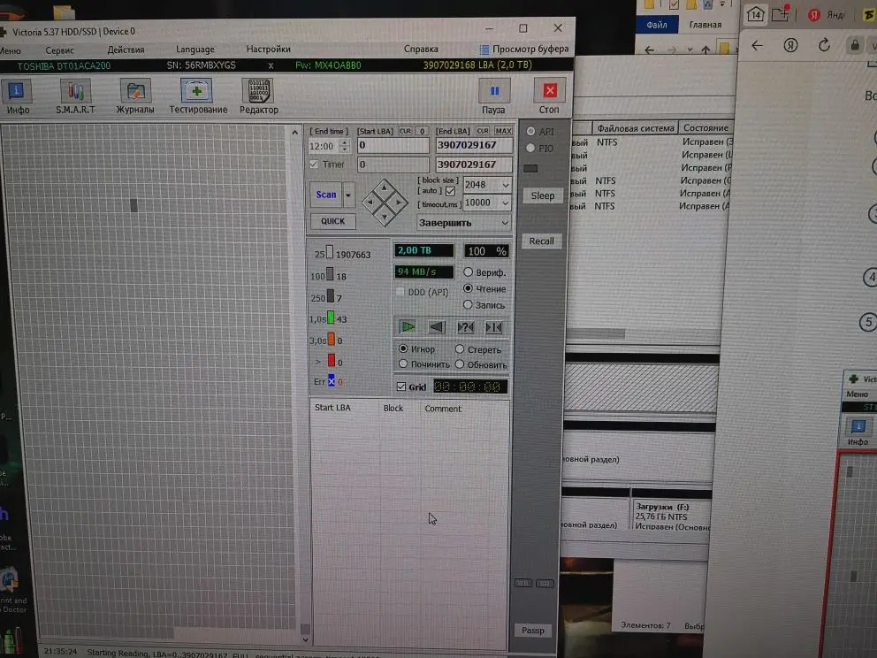Open the Редактор sector editor
This screenshot has width=877, height=658.
coord(258,96)
